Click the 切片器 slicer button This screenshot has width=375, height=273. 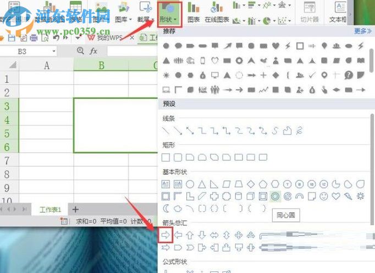pos(310,13)
